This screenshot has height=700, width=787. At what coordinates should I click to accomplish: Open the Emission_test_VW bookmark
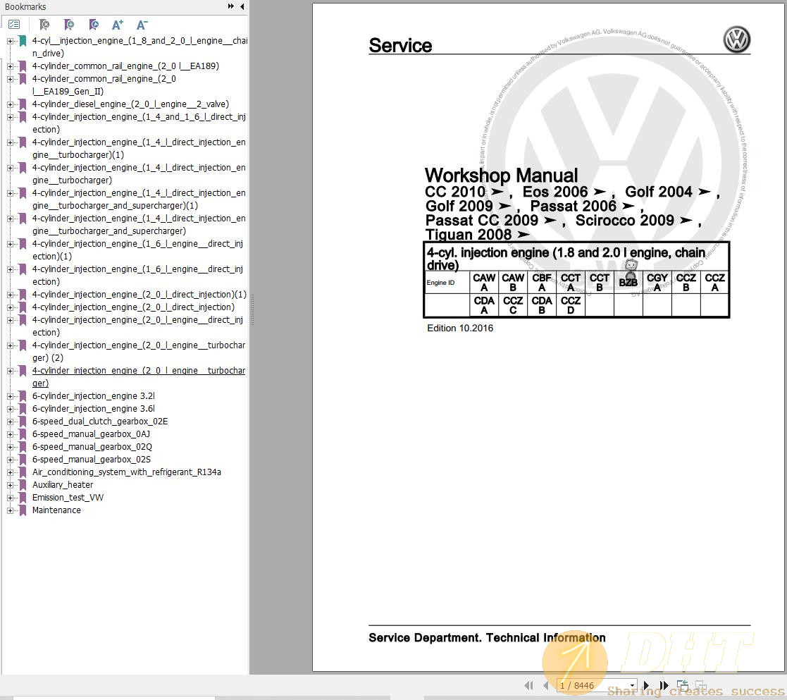tap(68, 497)
